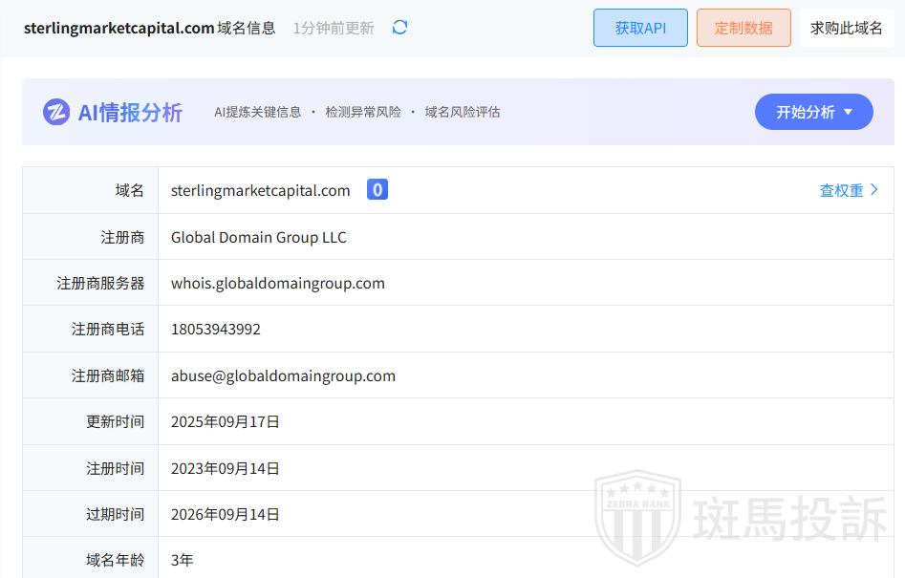Click the whois.globaldomaingroup.com server value
Image resolution: width=905 pixels, height=578 pixels.
pyautogui.click(x=277, y=283)
